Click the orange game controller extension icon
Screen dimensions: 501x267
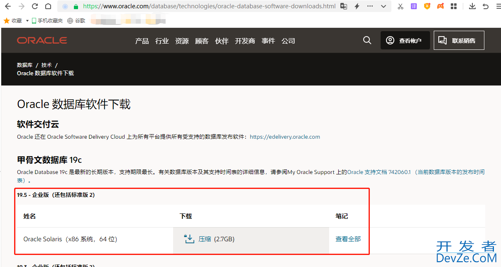point(440,6)
